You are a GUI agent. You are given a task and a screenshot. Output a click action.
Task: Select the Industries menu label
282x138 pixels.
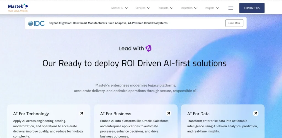(186, 8)
